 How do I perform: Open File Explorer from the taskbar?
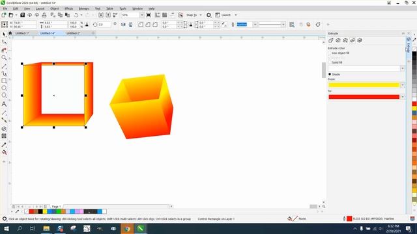pyautogui.click(x=46, y=228)
